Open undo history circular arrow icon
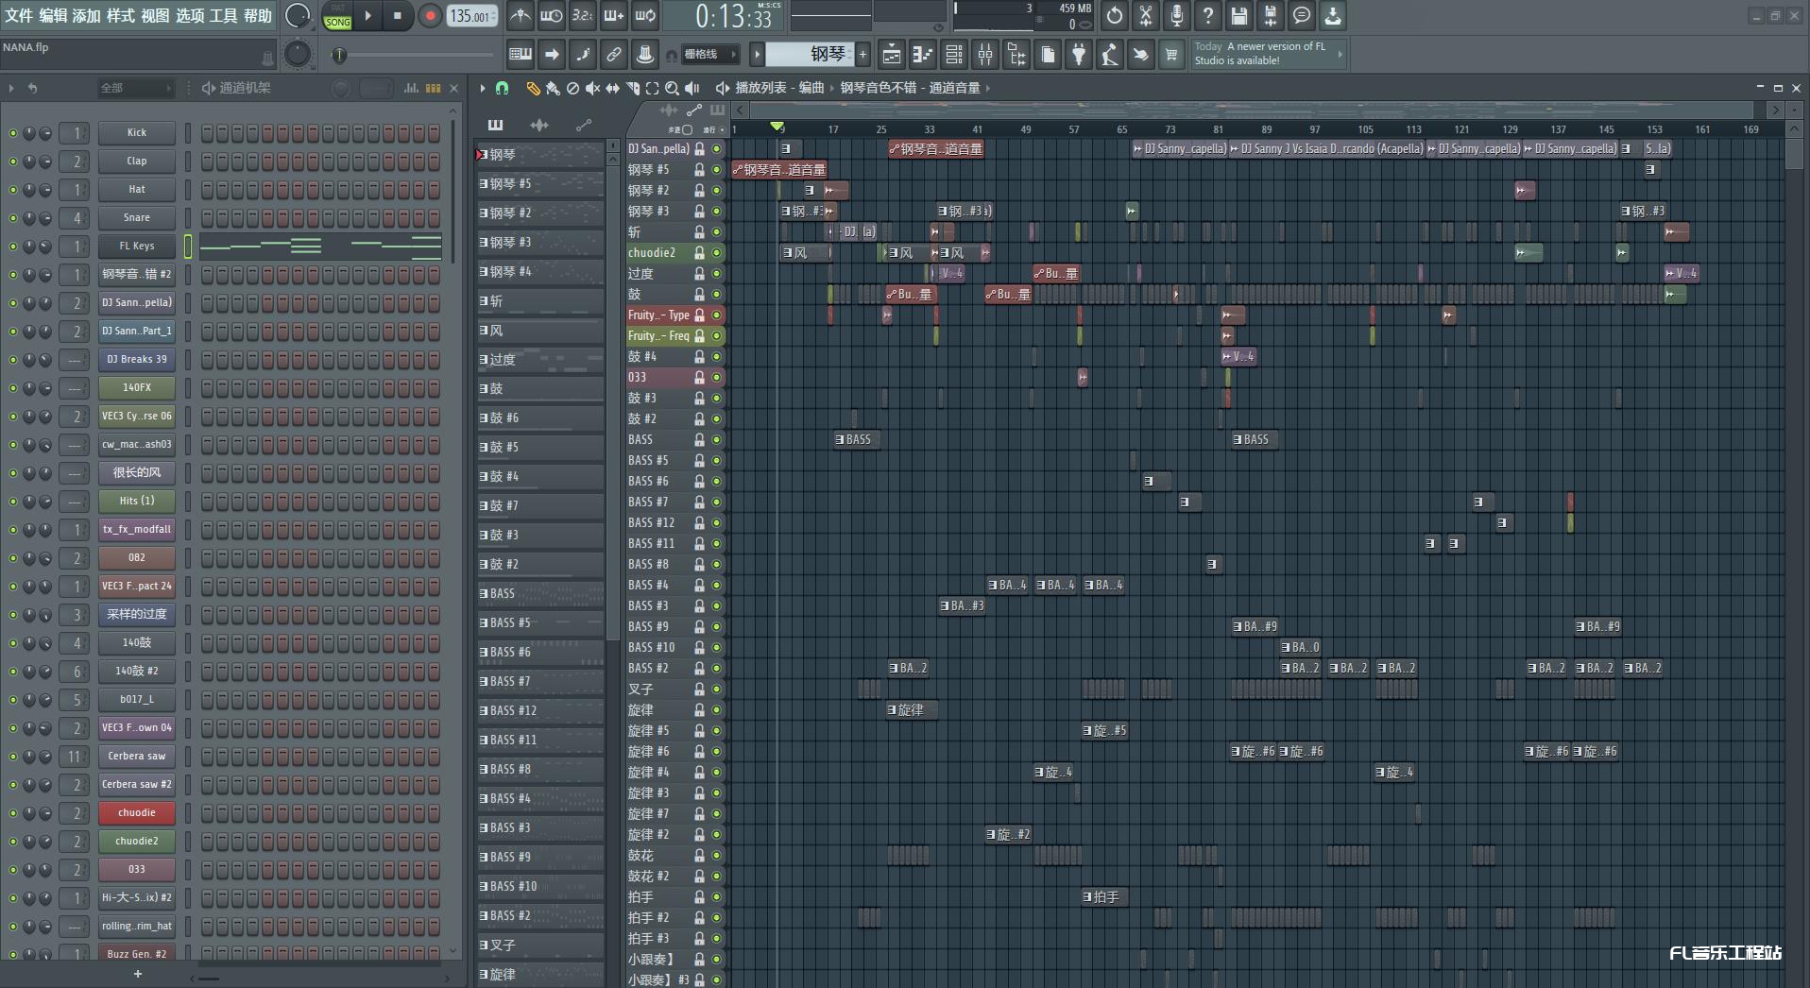This screenshot has width=1810, height=988. [x=1115, y=16]
